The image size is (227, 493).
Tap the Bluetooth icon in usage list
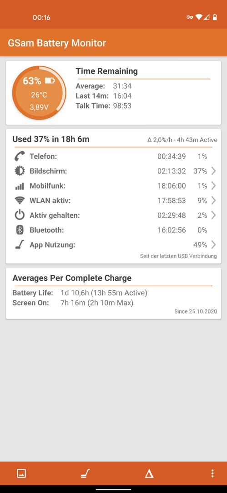pyautogui.click(x=20, y=230)
